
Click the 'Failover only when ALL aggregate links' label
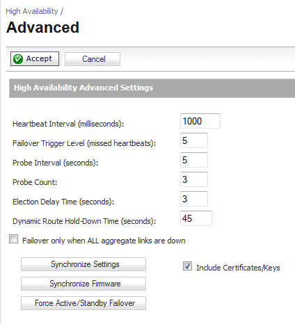tap(104, 241)
